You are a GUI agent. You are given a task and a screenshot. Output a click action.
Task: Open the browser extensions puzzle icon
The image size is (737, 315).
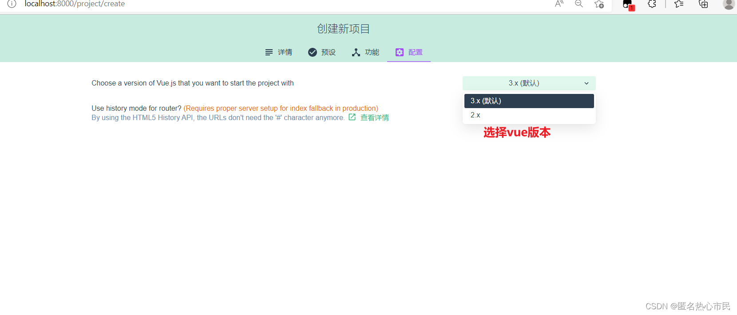tap(652, 4)
